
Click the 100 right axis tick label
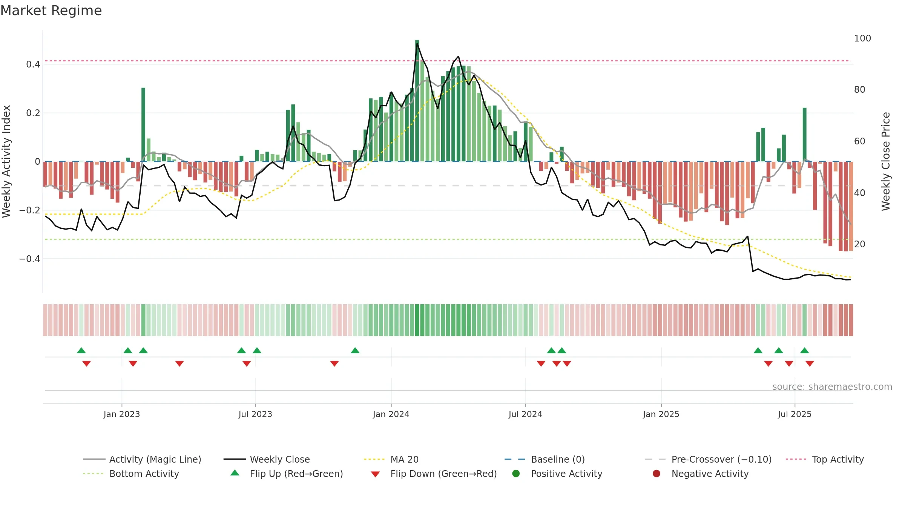pyautogui.click(x=862, y=38)
